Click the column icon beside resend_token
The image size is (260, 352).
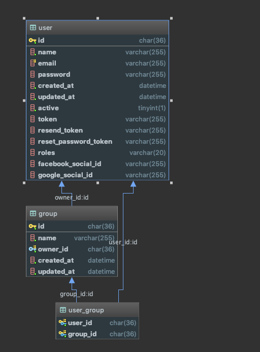32,130
